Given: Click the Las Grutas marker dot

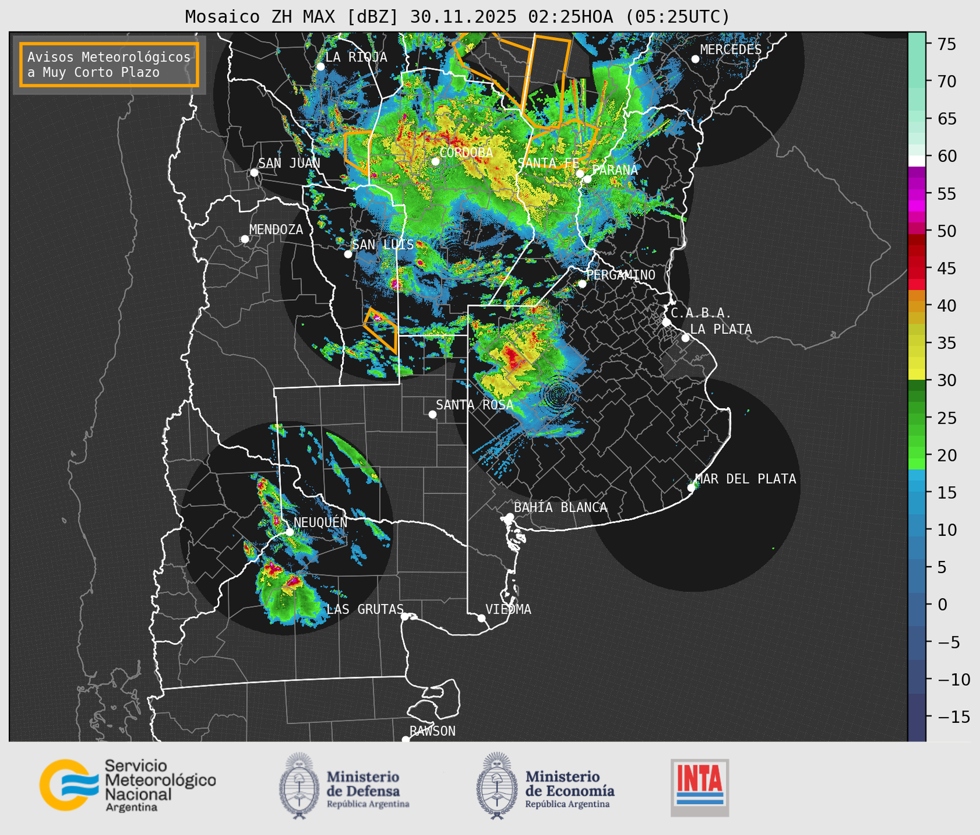Looking at the screenshot, I should [x=405, y=617].
